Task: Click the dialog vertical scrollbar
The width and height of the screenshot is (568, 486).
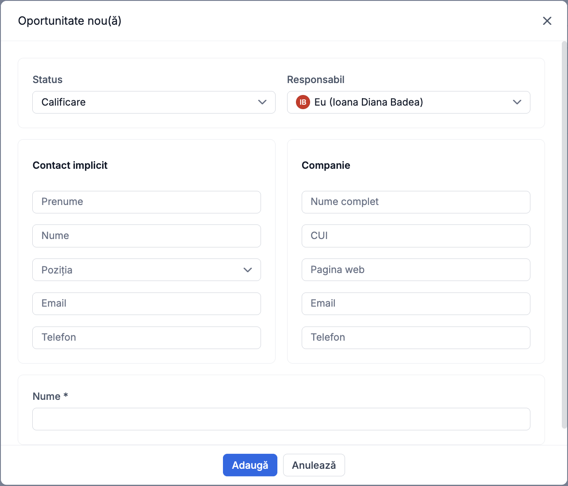Action: click(564, 234)
